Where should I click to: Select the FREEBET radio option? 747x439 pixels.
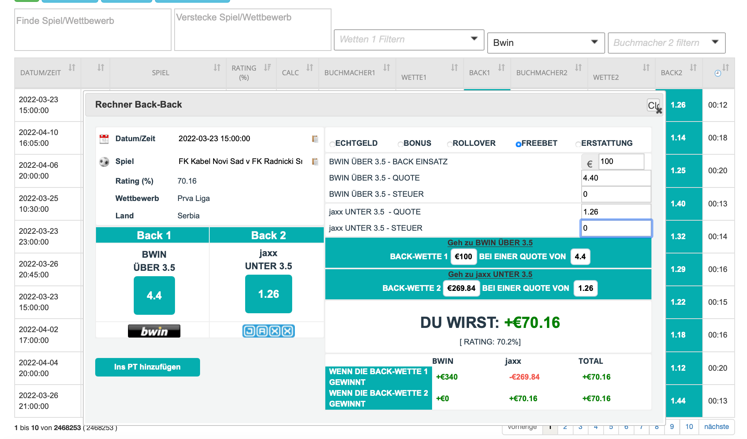(518, 144)
